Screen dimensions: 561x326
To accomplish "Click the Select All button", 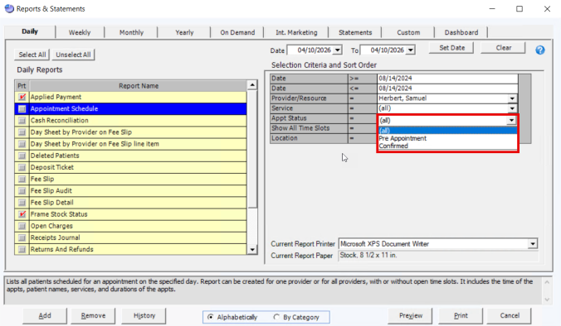I will (32, 55).
